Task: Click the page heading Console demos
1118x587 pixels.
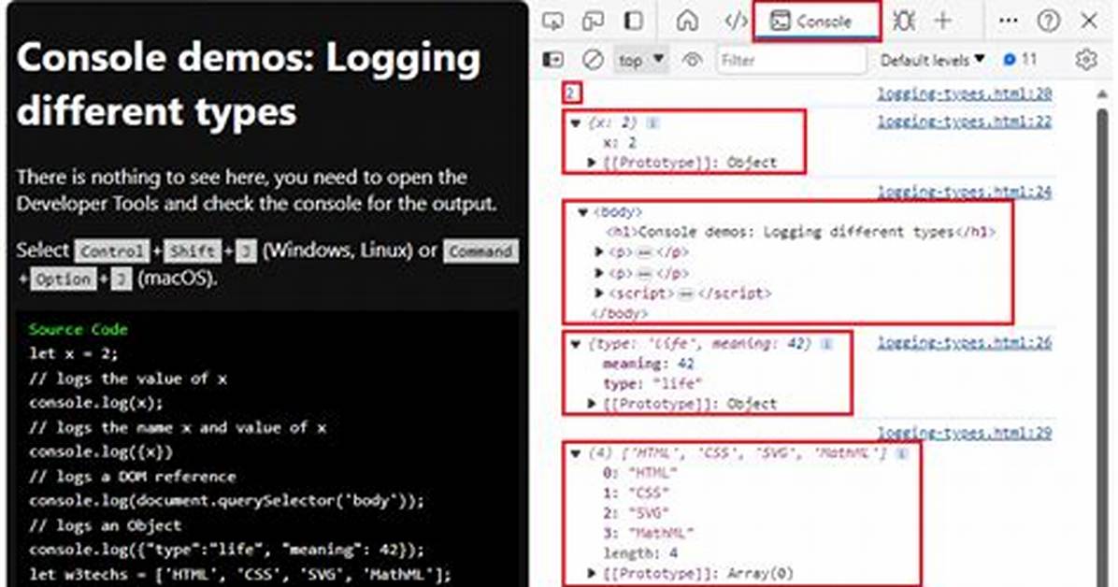Action: pyautogui.click(x=248, y=84)
